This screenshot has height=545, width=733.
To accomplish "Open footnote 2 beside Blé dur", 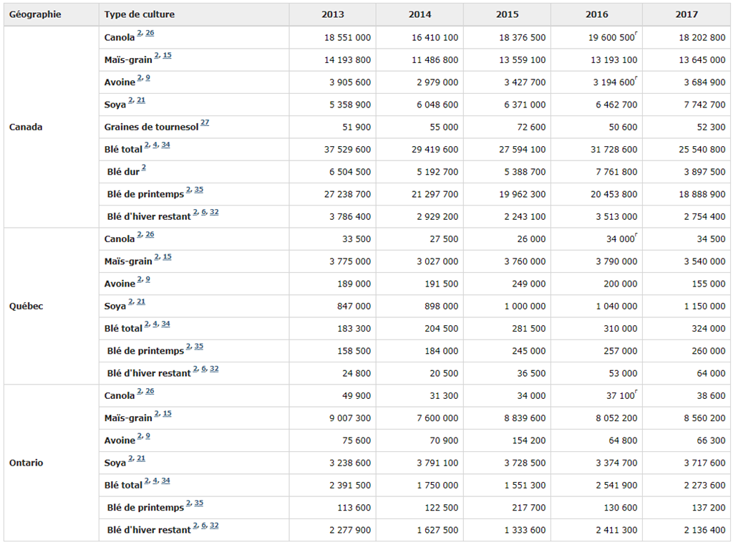I will 144,168.
